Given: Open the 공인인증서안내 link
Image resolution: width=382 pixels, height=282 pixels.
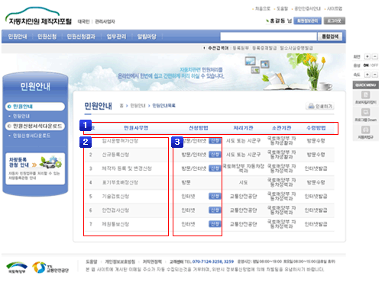Looking at the screenshot, I should coord(307,8).
